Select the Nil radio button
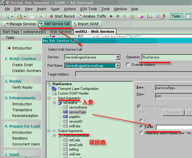This screenshot has height=158, width=192. pos(141,121)
